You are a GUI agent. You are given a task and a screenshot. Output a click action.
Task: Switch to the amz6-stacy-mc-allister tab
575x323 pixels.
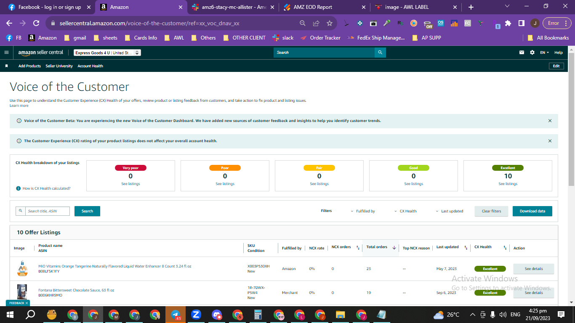click(x=232, y=7)
